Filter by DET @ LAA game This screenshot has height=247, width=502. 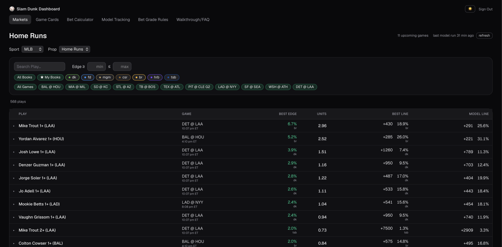[x=305, y=87]
